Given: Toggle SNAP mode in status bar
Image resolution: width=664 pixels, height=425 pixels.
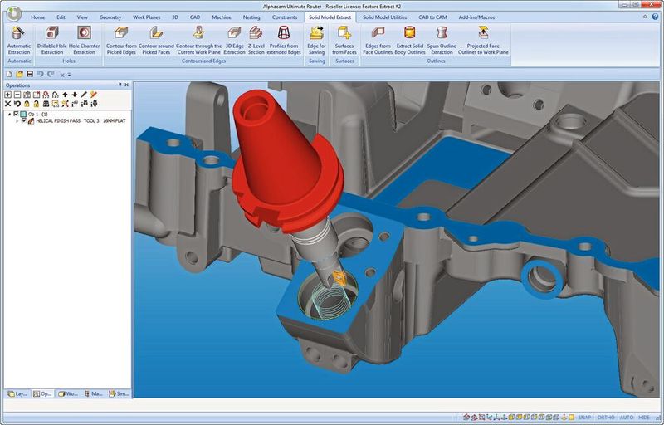Looking at the screenshot, I should [x=584, y=418].
